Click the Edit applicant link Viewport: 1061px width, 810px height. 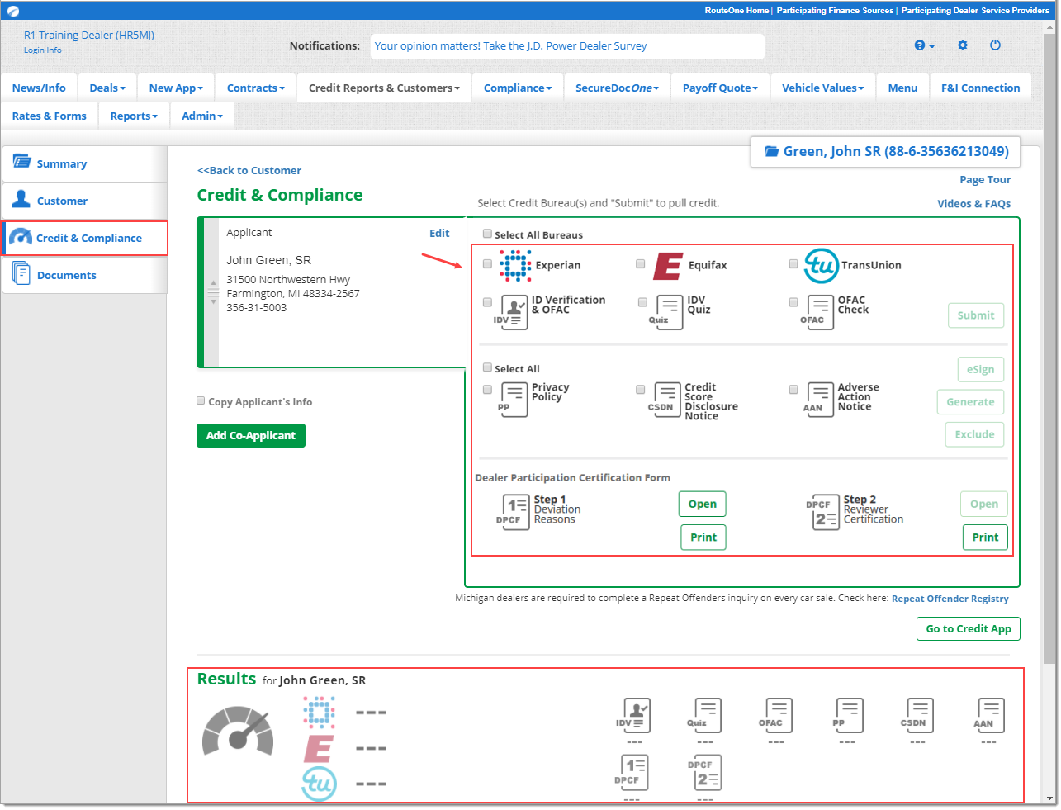(x=439, y=233)
